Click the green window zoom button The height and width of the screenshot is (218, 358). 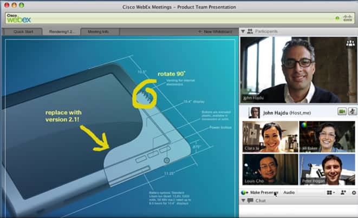click(x=22, y=5)
